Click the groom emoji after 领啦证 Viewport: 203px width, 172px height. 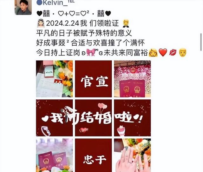pos(126,23)
